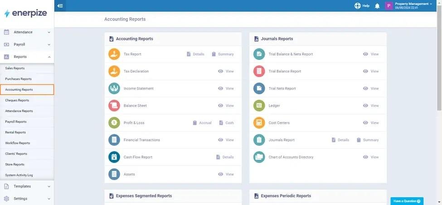Open Payroll Reports in sidebar
Viewport: 442px width, 205px height.
[x=16, y=122]
